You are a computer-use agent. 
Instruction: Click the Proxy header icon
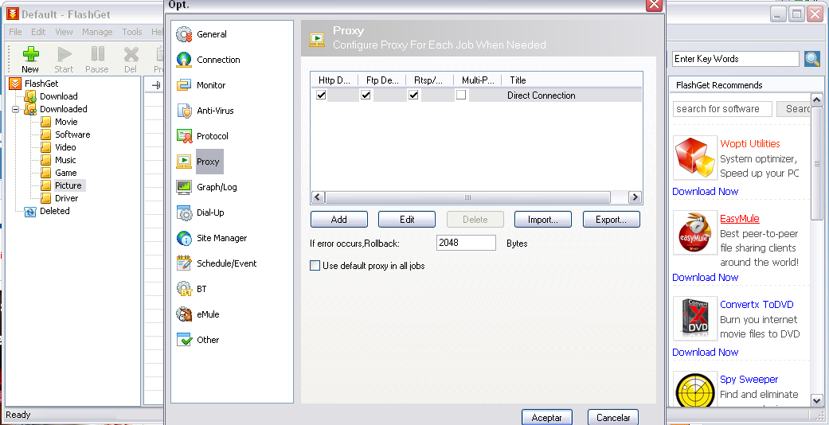point(317,39)
